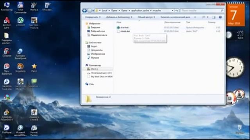The height and width of the screenshot is (140, 250).
Task: Open Total Commander desktop shortcut
Action: tap(20, 8)
